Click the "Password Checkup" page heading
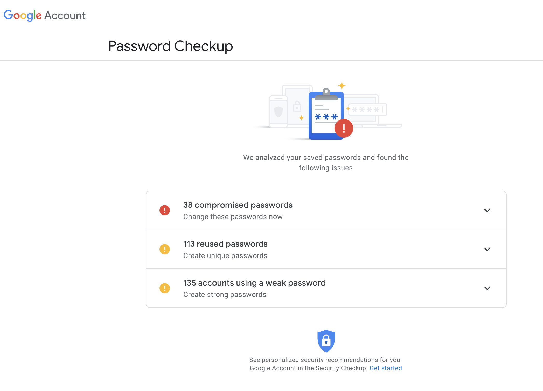This screenshot has height=391, width=543. pyautogui.click(x=171, y=46)
